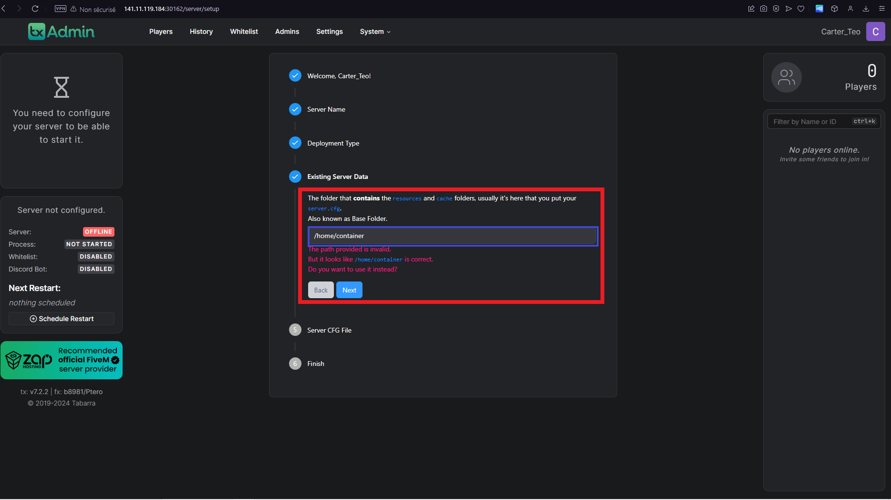Click the txAdmin logo
This screenshot has width=891, height=500.
click(x=61, y=31)
